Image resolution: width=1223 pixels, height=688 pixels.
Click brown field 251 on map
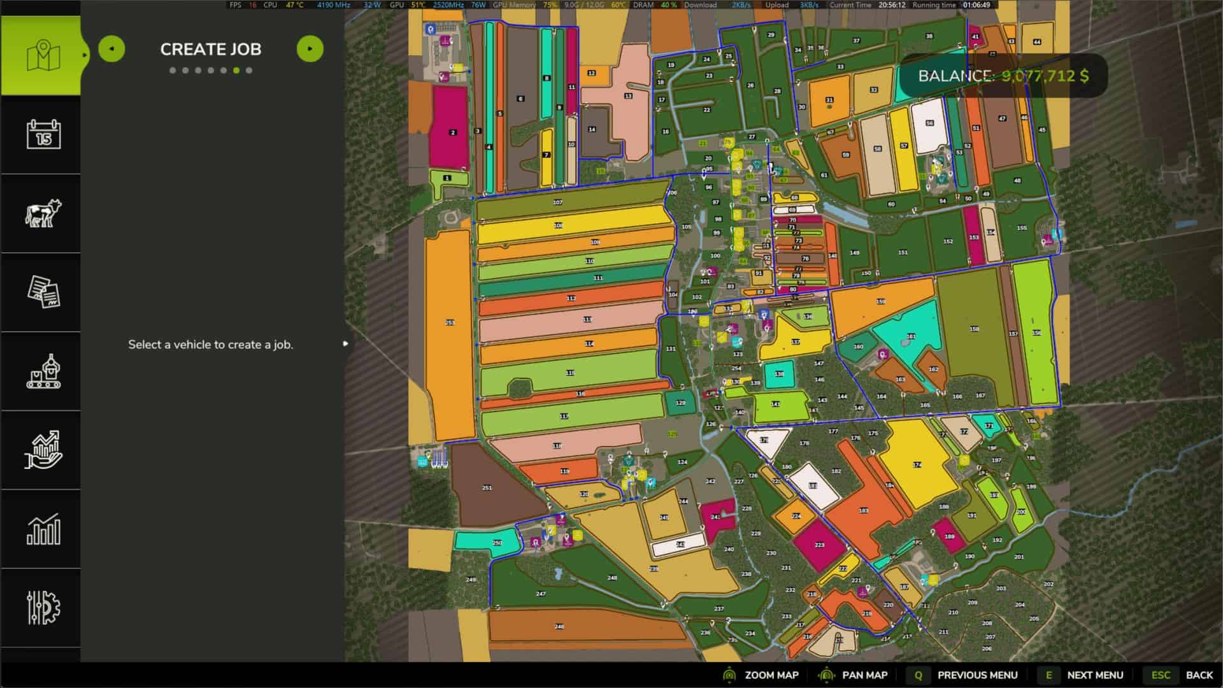tap(486, 487)
